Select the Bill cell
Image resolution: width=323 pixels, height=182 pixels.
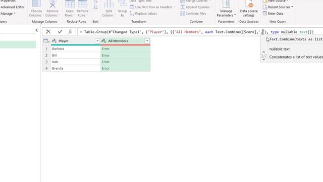tap(76, 55)
